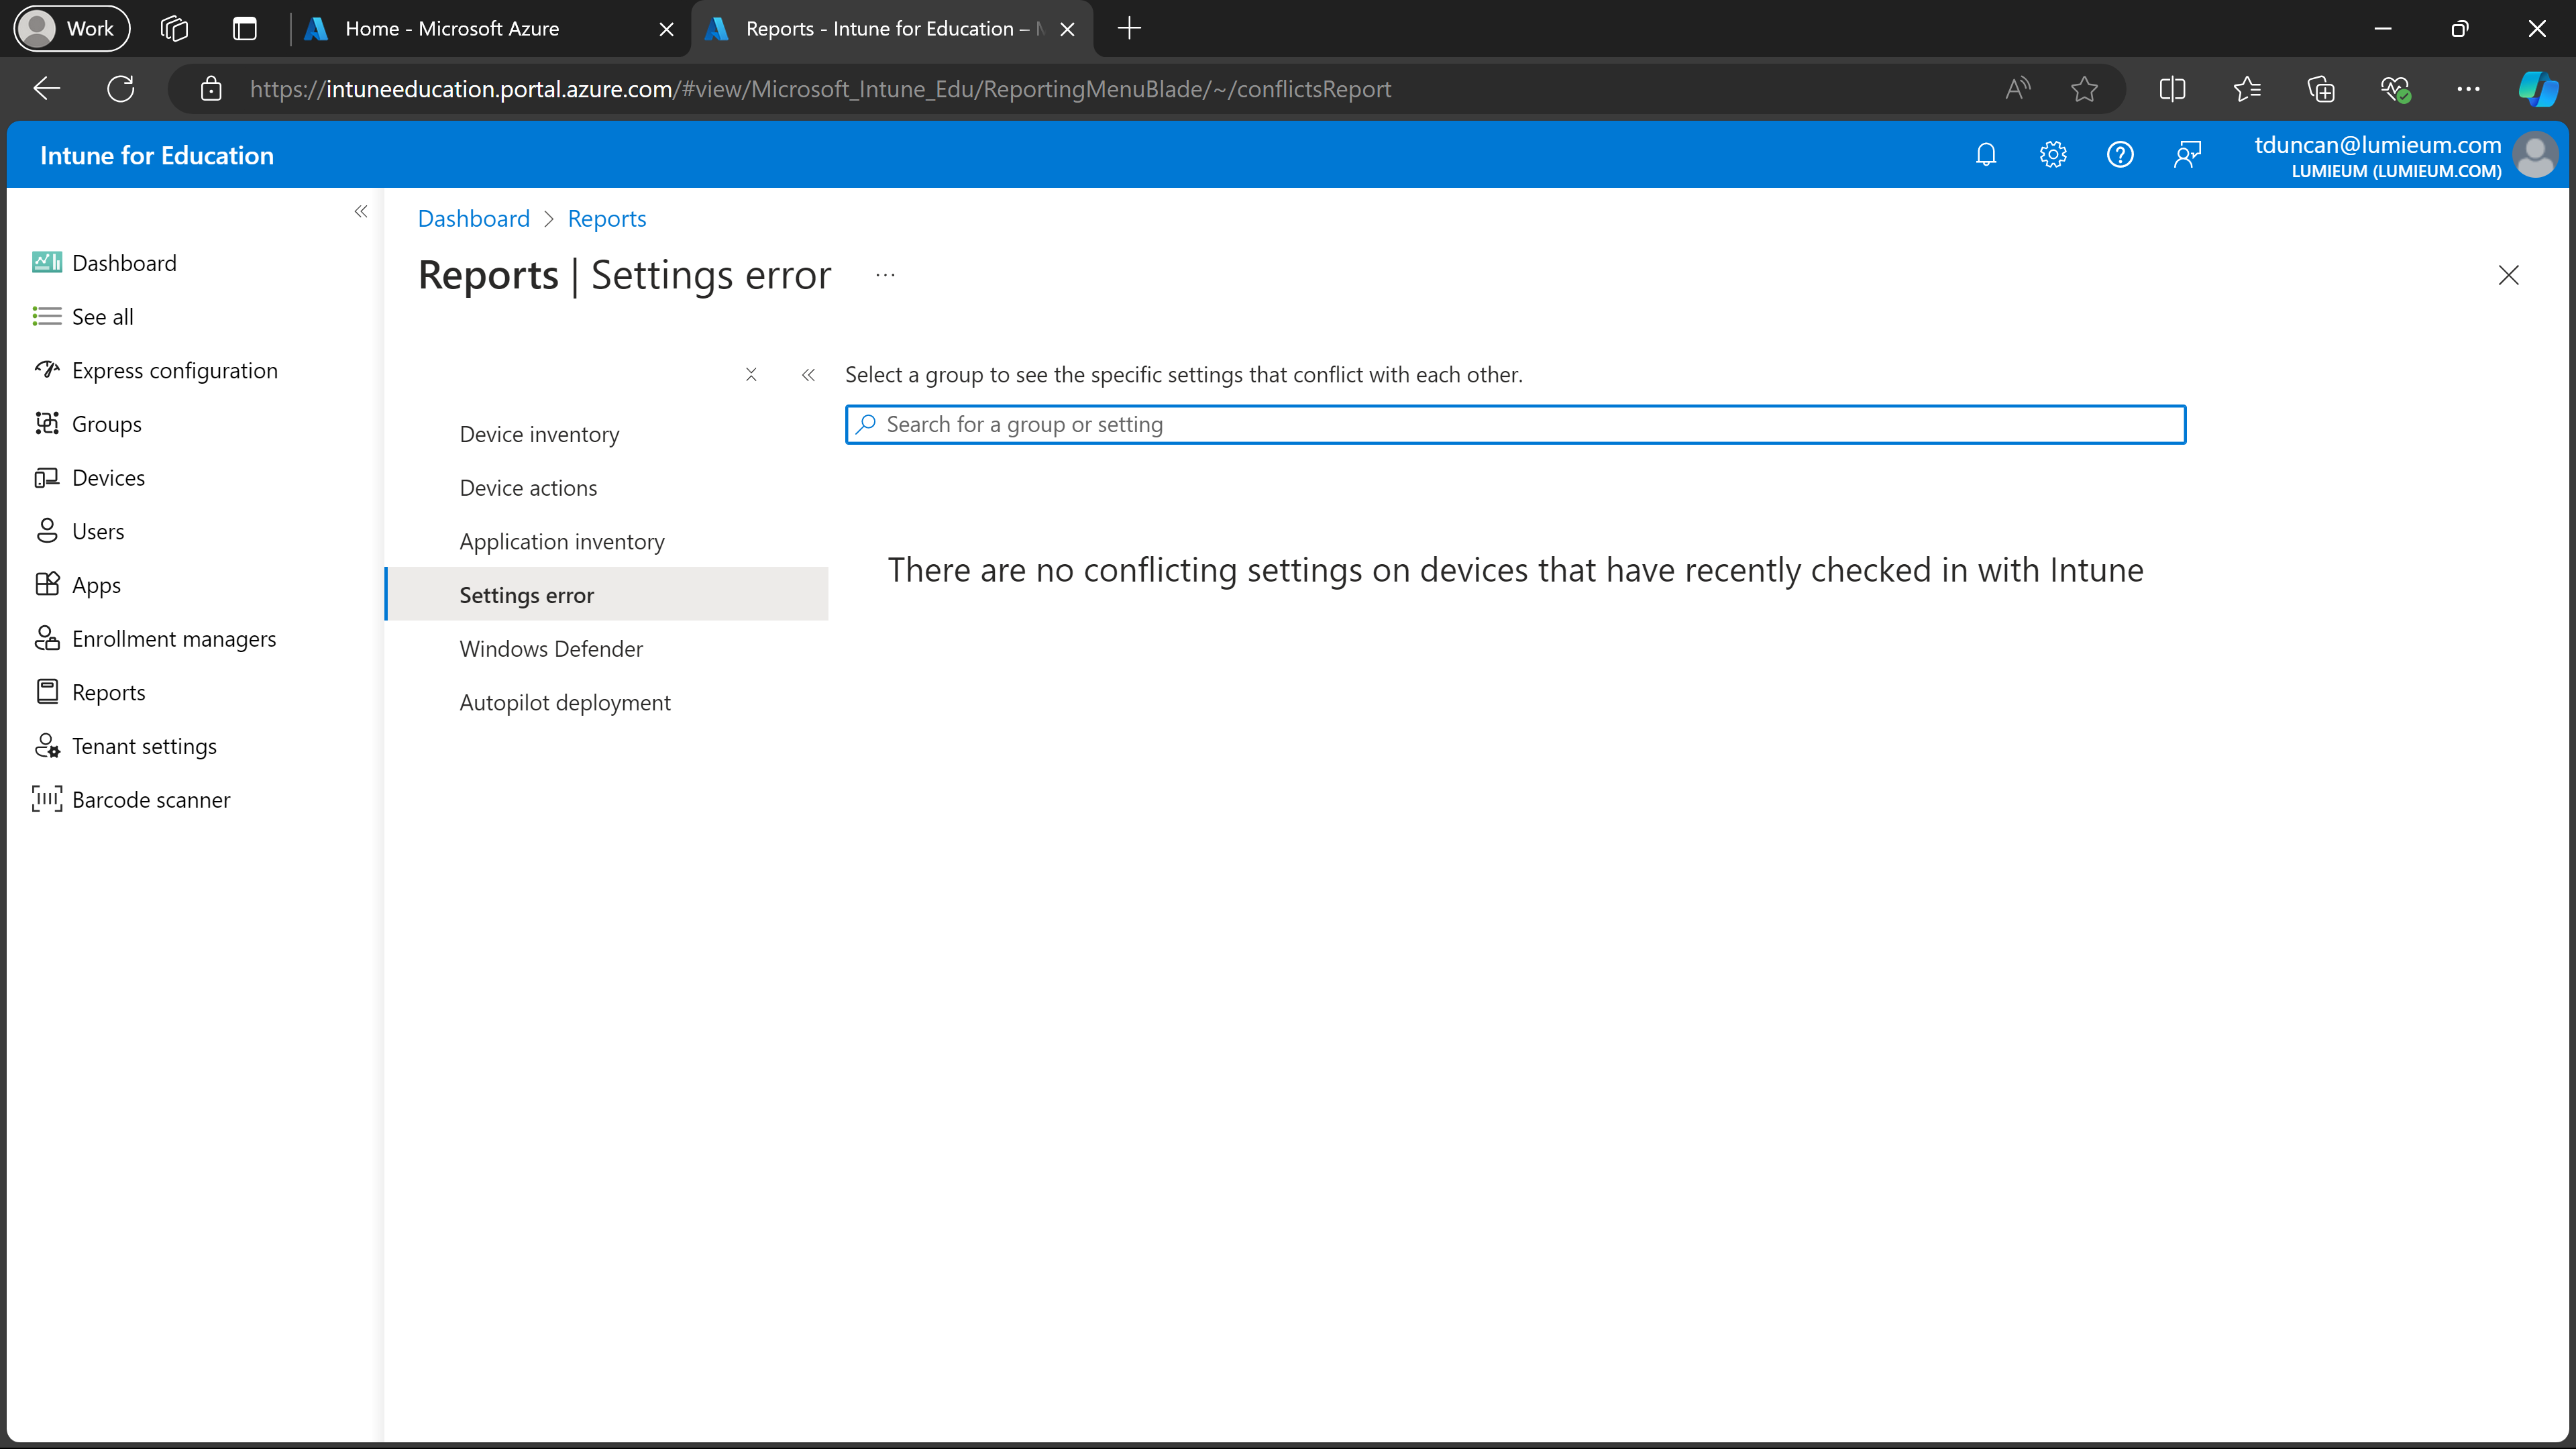Image resolution: width=2576 pixels, height=1449 pixels.
Task: Open Copilot icon in browser toolbar
Action: 2538,89
